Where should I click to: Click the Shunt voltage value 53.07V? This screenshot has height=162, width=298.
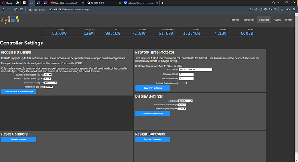(x=166, y=33)
